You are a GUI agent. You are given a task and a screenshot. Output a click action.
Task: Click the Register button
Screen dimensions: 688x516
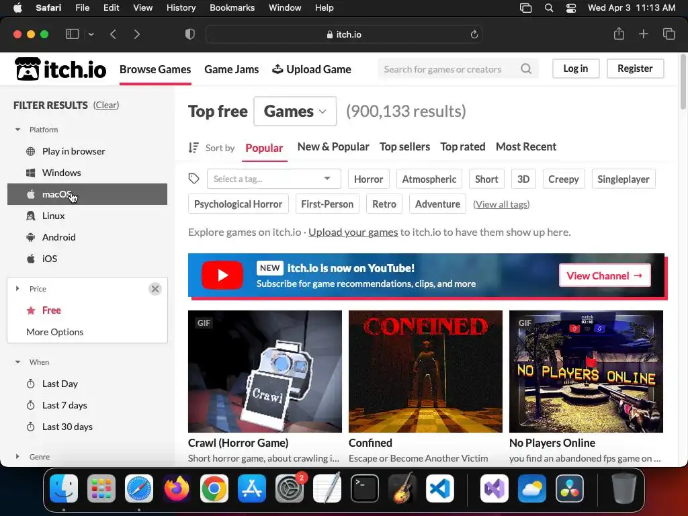[635, 69]
